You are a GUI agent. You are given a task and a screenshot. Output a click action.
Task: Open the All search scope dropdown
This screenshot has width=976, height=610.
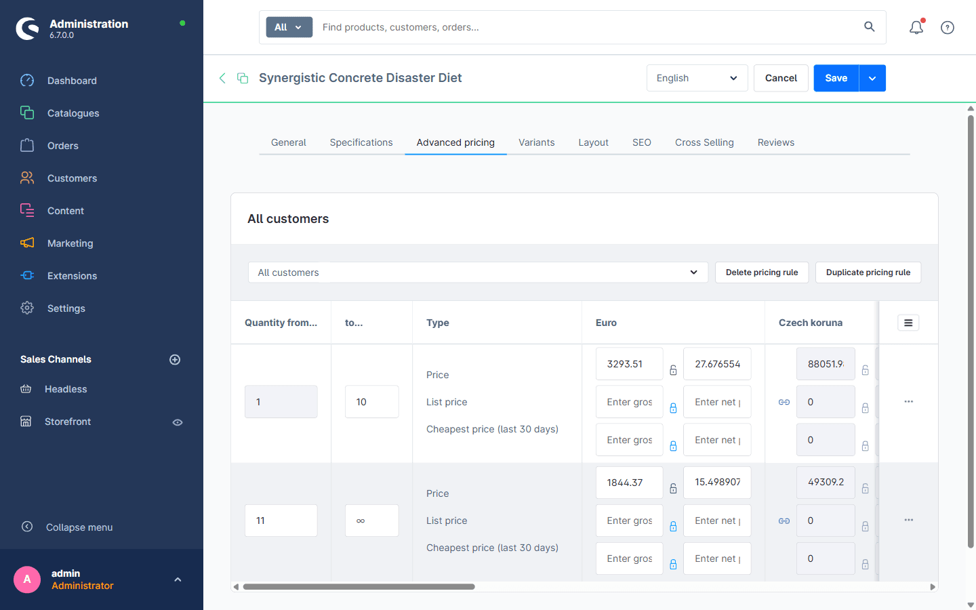coord(289,27)
